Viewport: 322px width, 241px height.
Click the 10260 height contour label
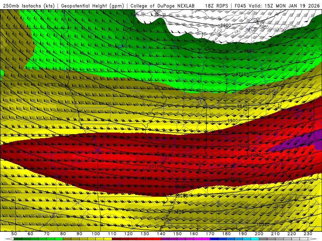pos(182,196)
